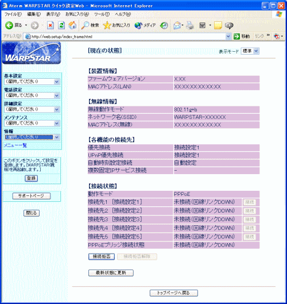This screenshot has height=304, width=287.
Task: Refresh the page with the refresh icon
Action: point(61,25)
